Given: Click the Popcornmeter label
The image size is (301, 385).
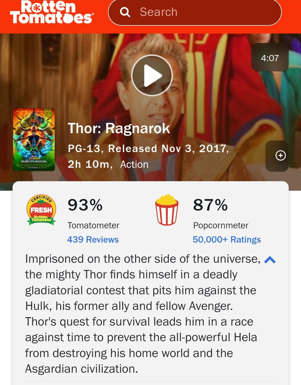Looking at the screenshot, I should 221,225.
